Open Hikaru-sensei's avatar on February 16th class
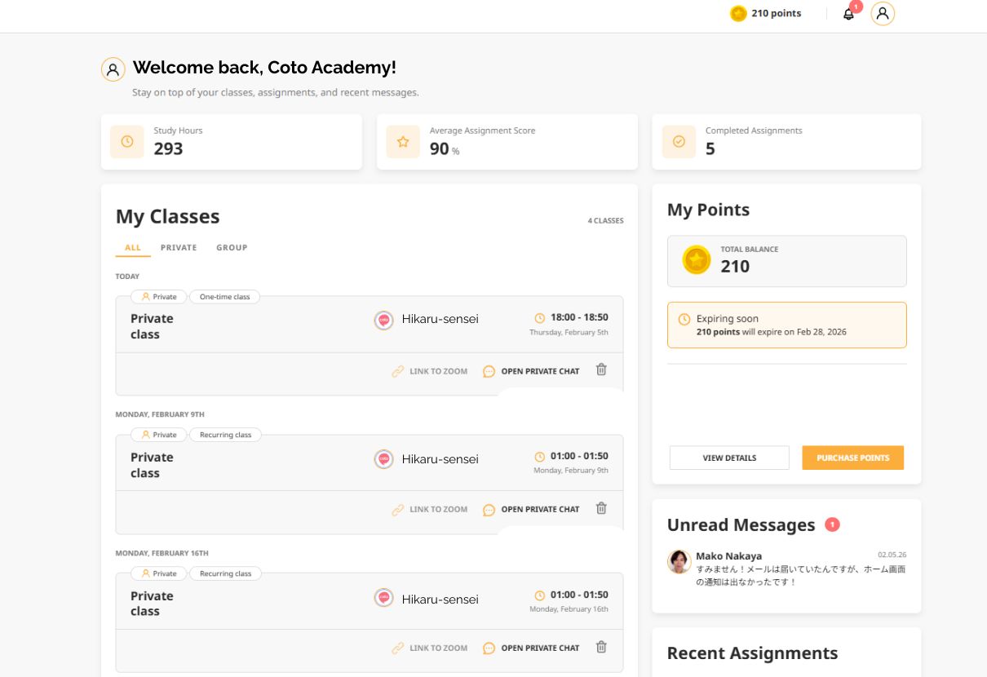Viewport: 987px width, 677px height. click(x=383, y=597)
